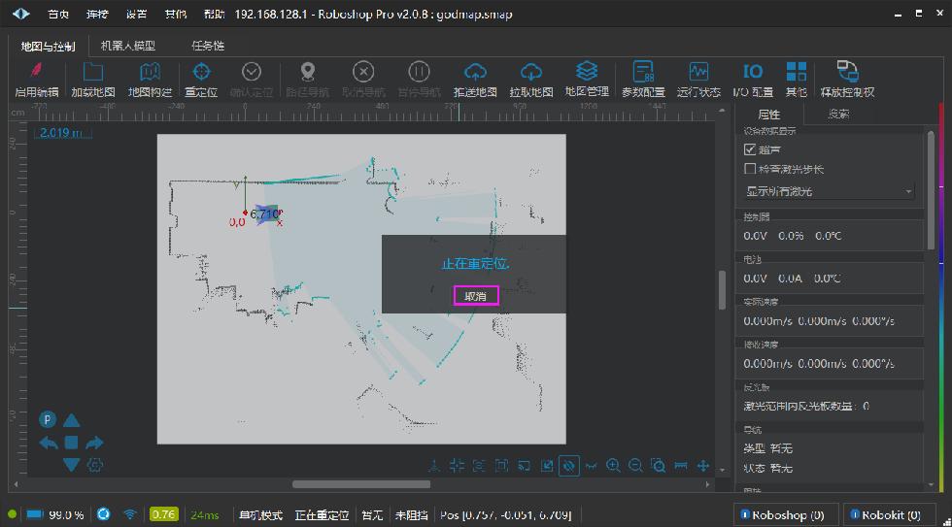Click the 正在重定位 status bar text

(x=322, y=515)
